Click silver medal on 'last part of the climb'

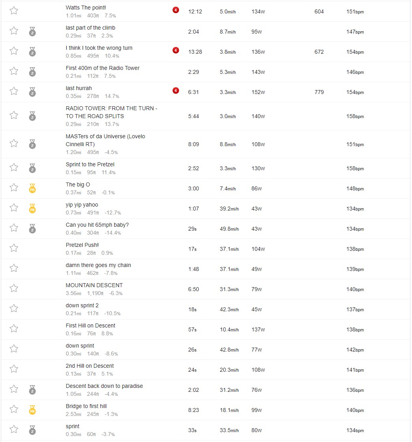point(32,32)
